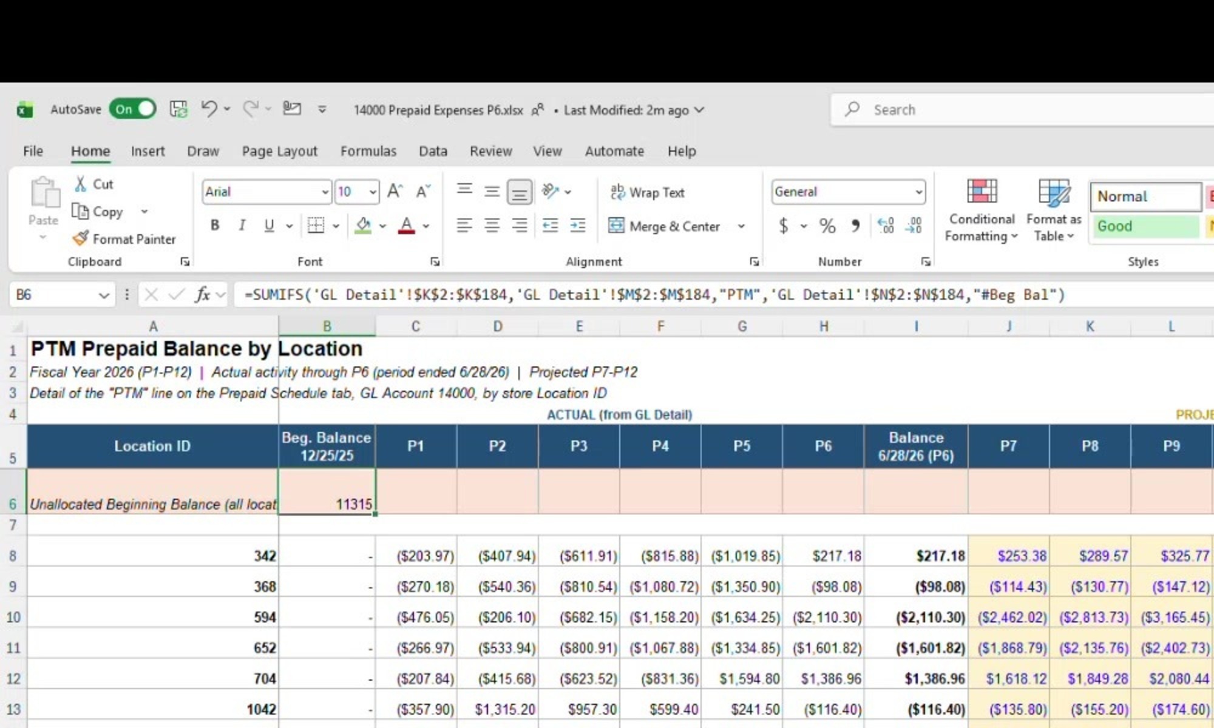
Task: Open the Arial font name dropdown
Action: (325, 192)
